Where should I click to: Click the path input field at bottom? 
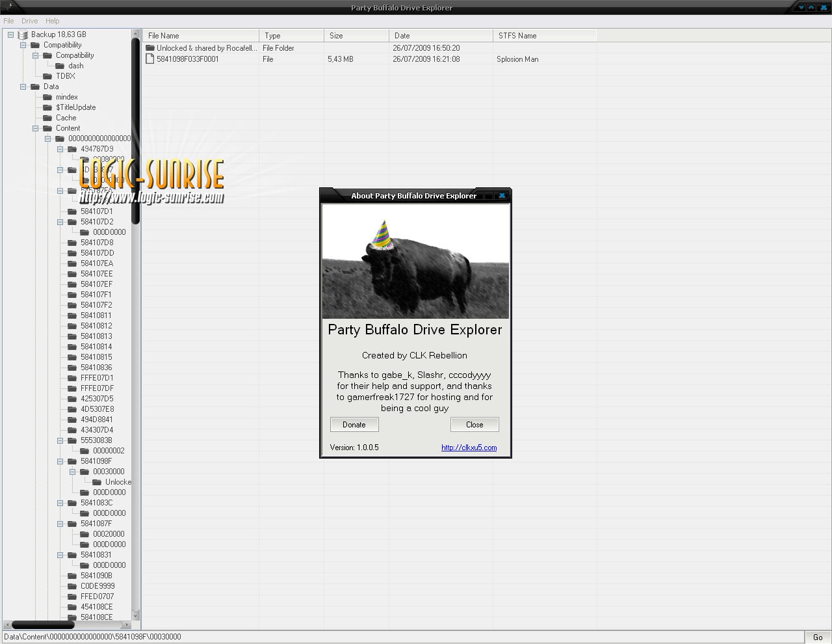pyautogui.click(x=403, y=637)
